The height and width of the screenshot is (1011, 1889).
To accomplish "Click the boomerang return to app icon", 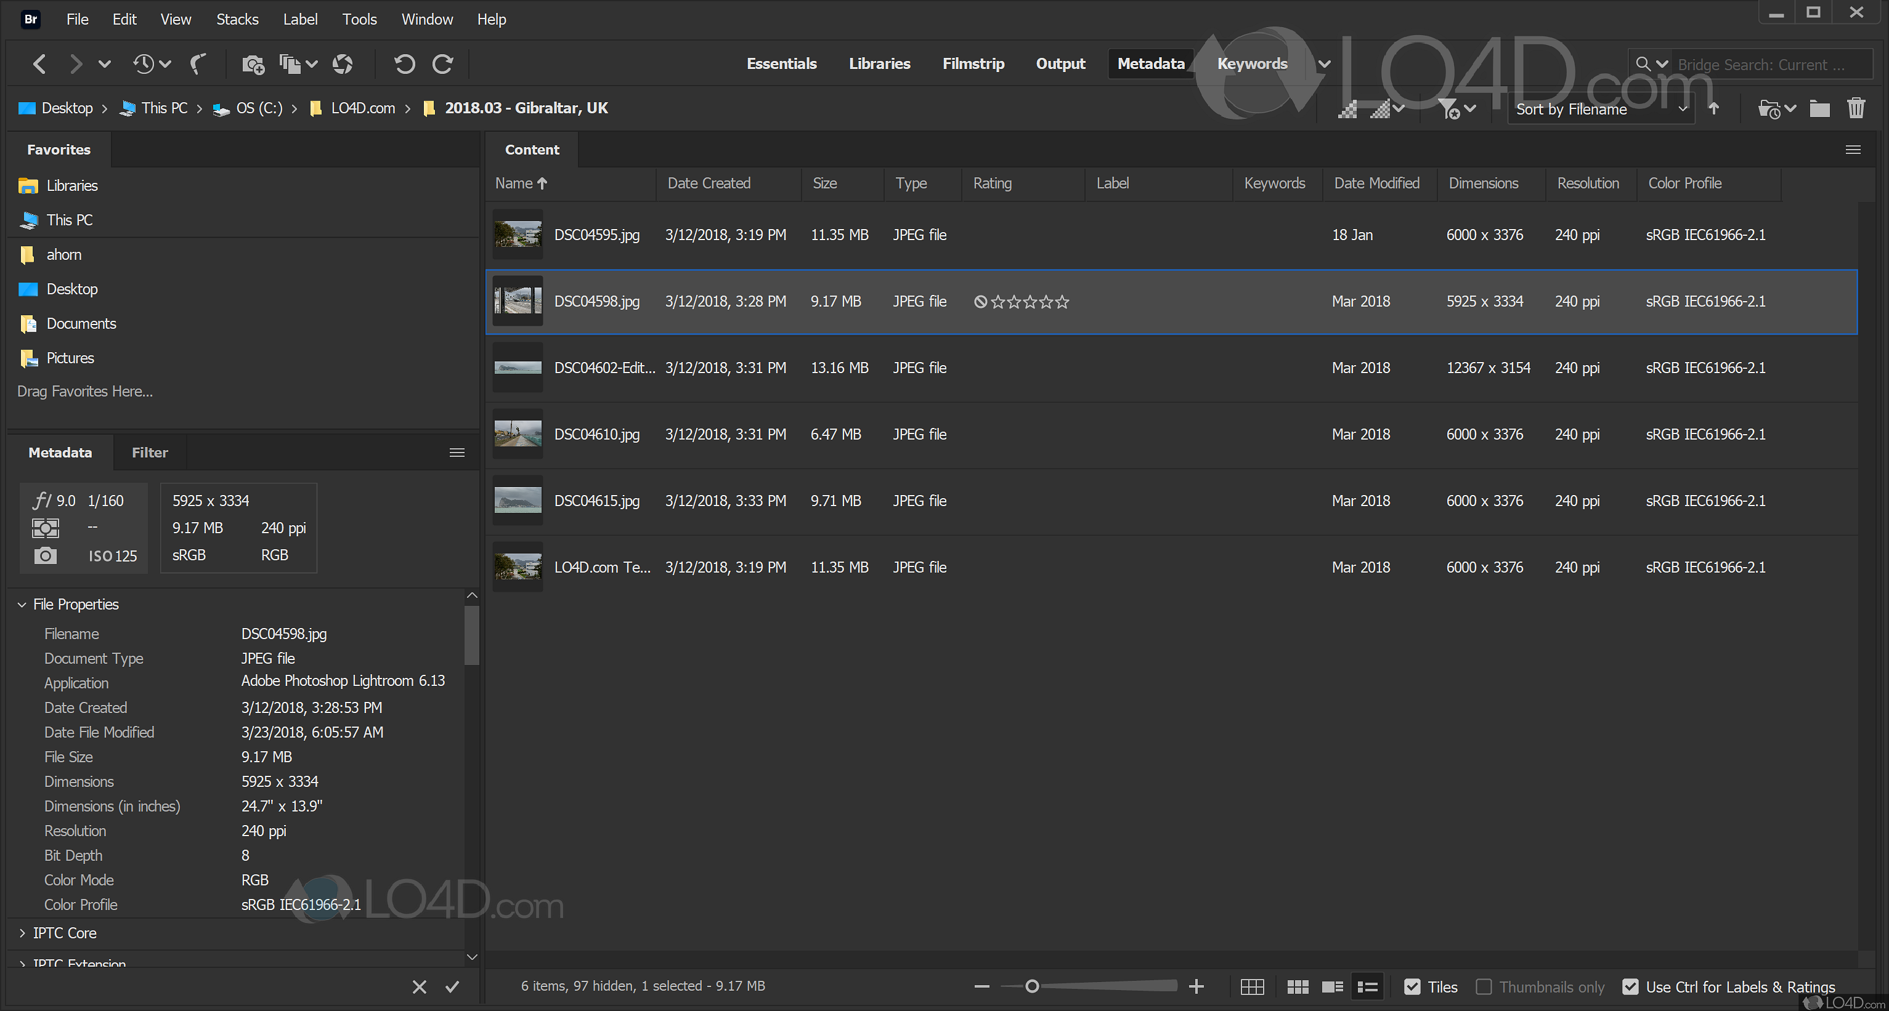I will [198, 64].
